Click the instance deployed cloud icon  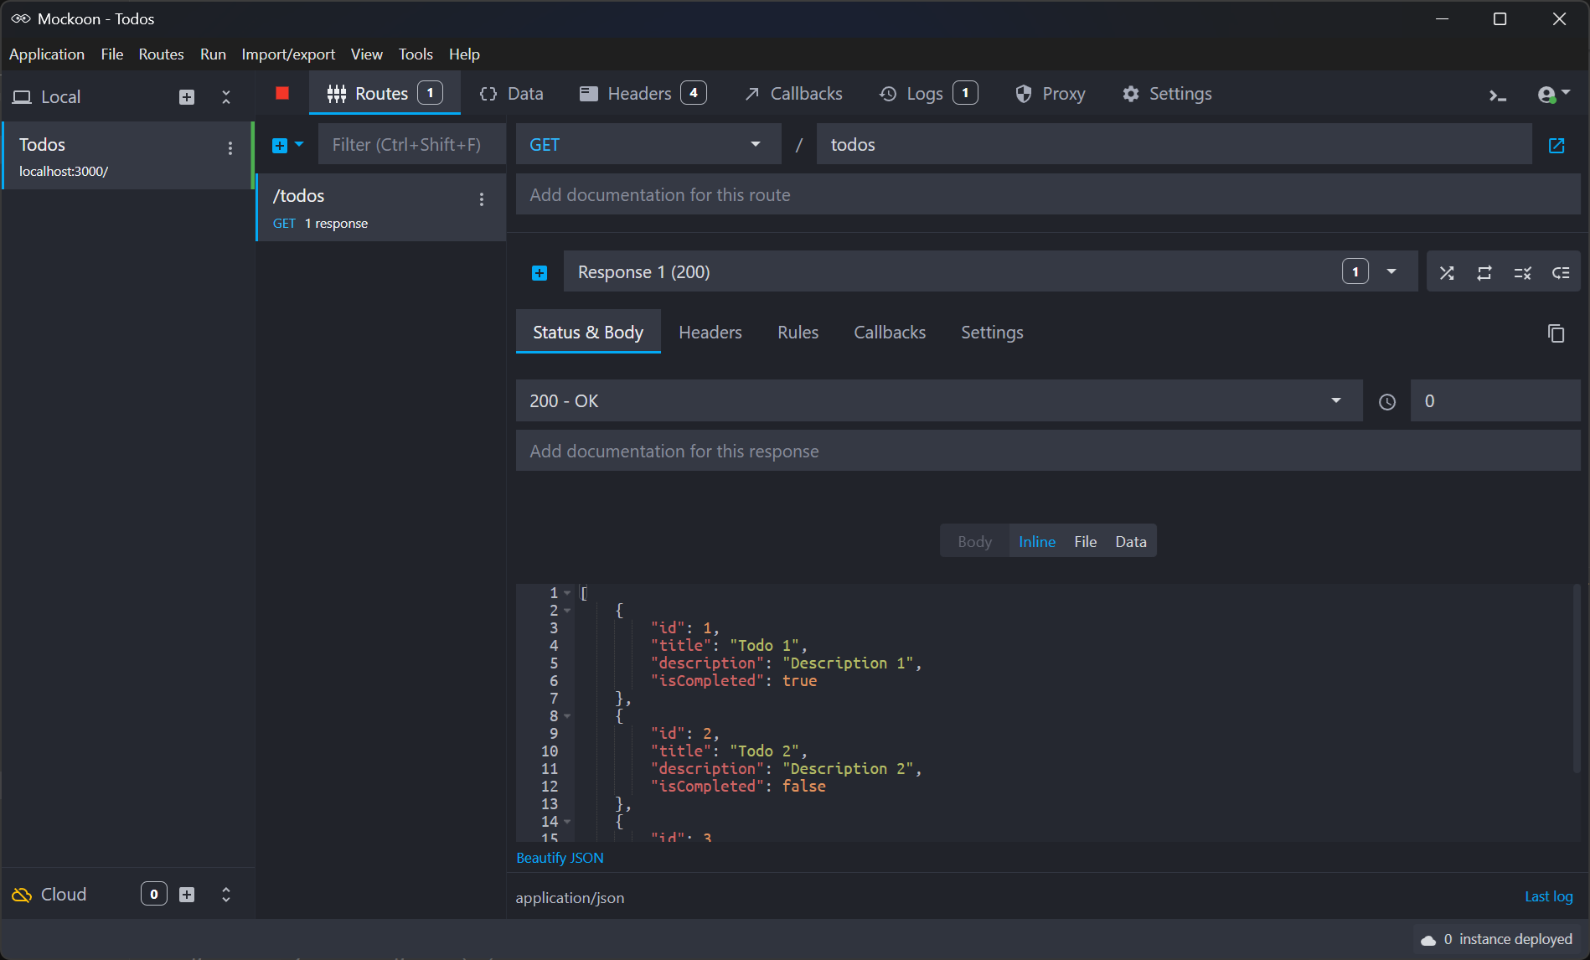[x=1428, y=940]
